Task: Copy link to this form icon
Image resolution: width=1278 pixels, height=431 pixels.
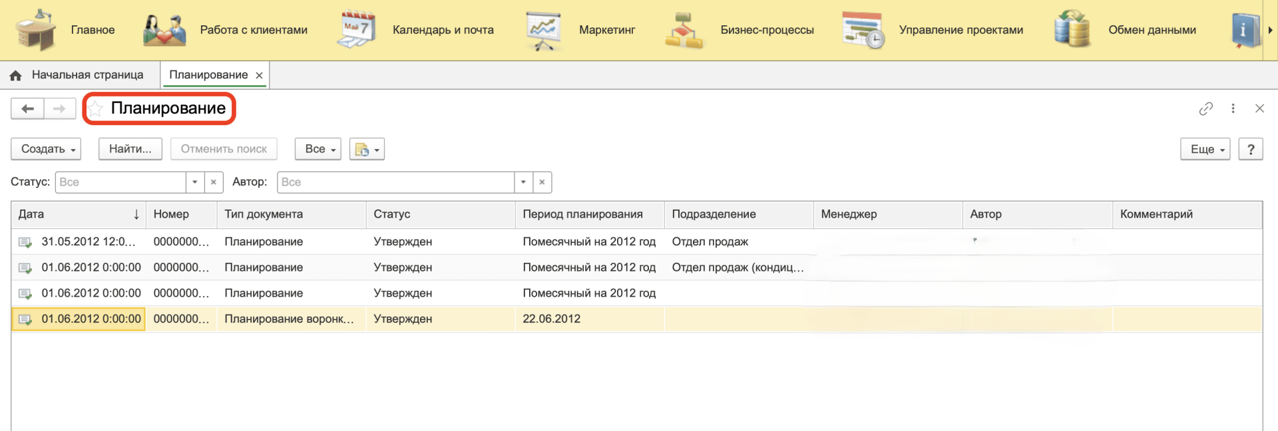Action: click(1205, 108)
